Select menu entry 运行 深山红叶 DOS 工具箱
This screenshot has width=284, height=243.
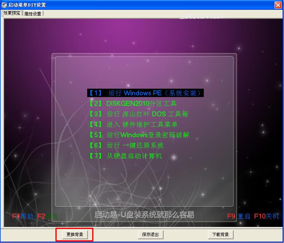click(139, 114)
